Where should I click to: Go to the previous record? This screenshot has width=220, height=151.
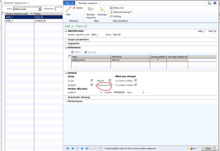(72, 148)
